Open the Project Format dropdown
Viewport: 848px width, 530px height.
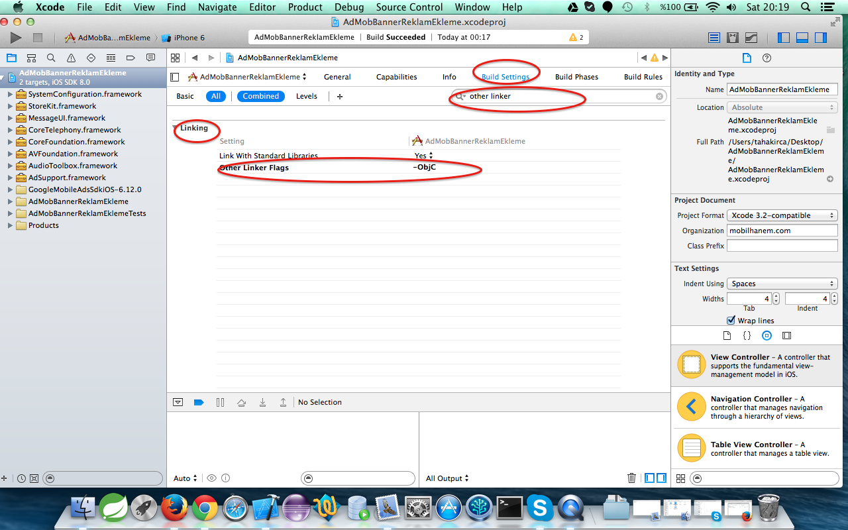click(782, 215)
